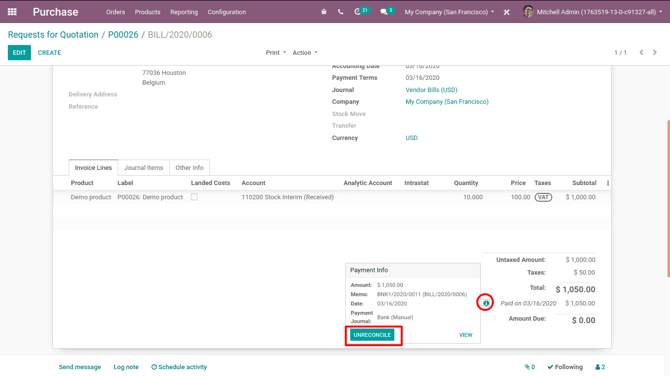Switch to Other Info tab
670x376 pixels.
189,167
